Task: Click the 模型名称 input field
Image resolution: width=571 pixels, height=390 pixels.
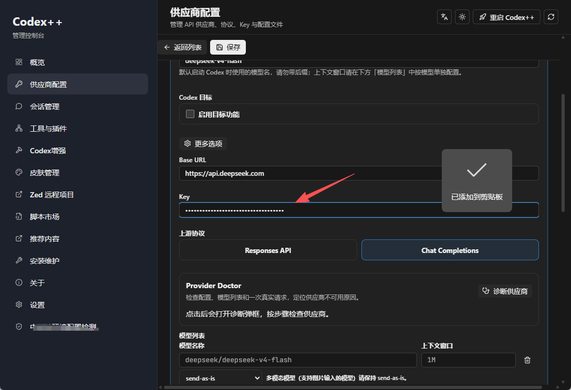Action: 298,360
